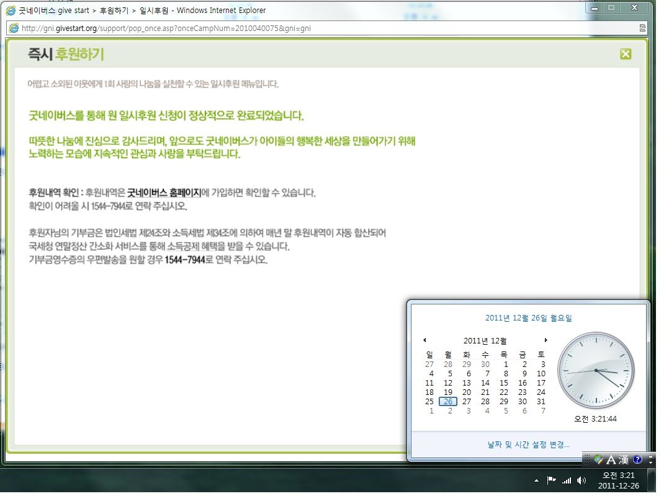
Task: Toggle the A input mode on language bar
Action: coord(611,459)
